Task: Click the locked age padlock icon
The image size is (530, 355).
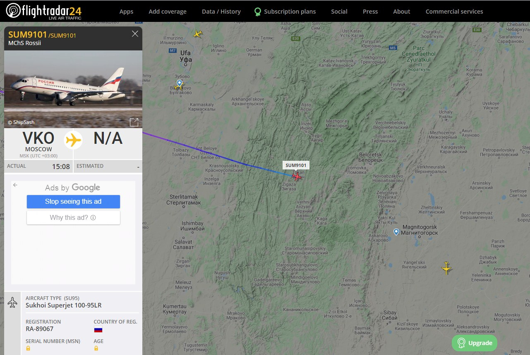Action: pyautogui.click(x=96, y=348)
